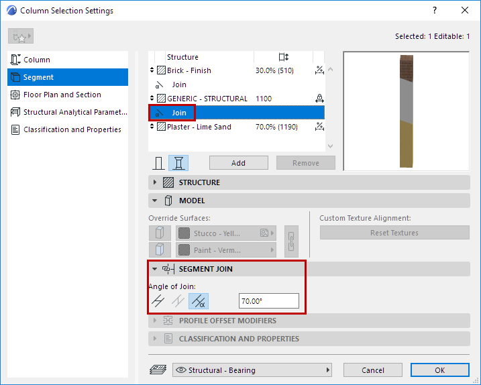Select the highlighted Join row

(x=236, y=113)
